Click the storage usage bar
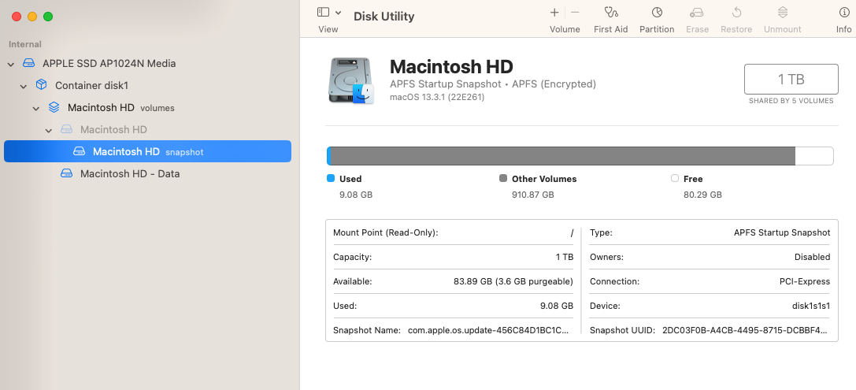Screen dimensions: 856x390 coord(580,156)
